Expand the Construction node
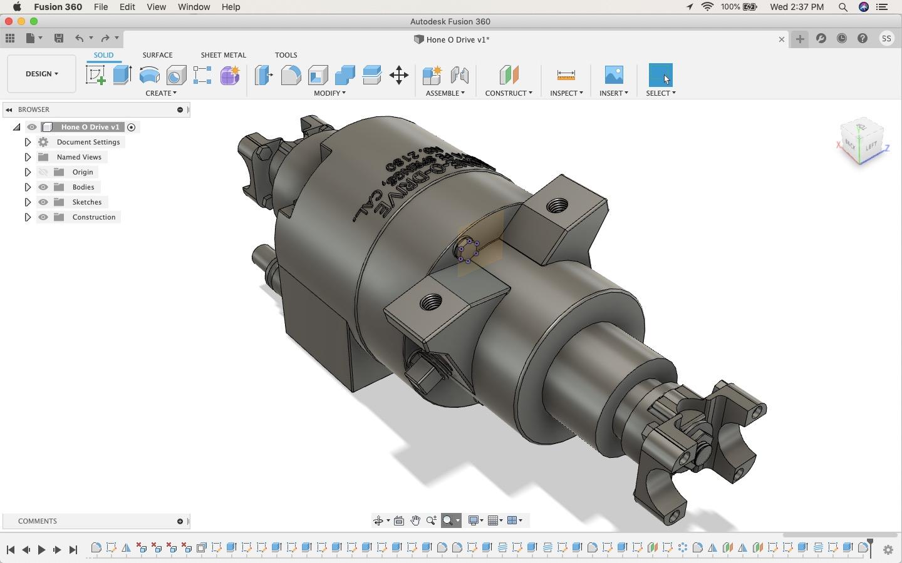This screenshot has width=902, height=563. [28, 217]
